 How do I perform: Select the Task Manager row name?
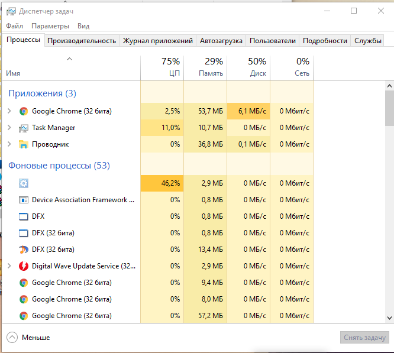(53, 128)
